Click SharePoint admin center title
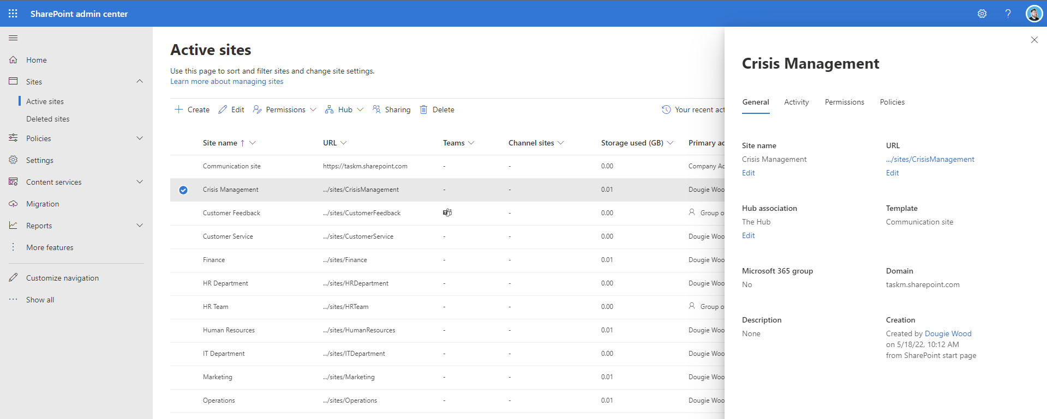This screenshot has height=419, width=1047. coord(79,14)
